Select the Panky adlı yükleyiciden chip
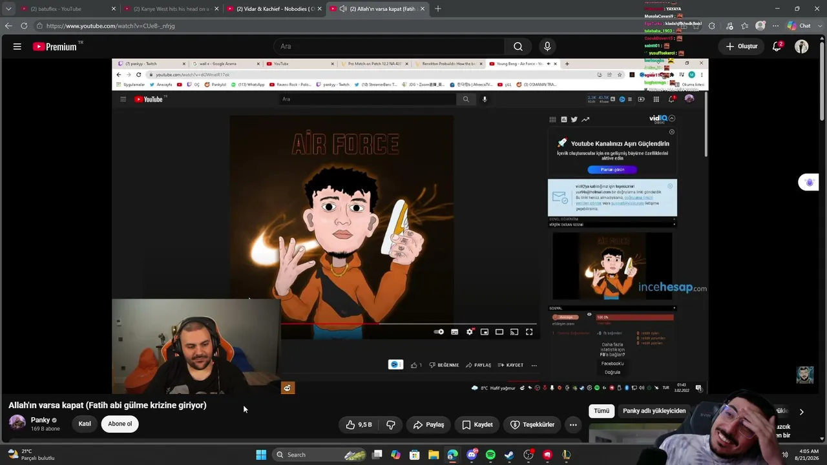 pyautogui.click(x=654, y=411)
